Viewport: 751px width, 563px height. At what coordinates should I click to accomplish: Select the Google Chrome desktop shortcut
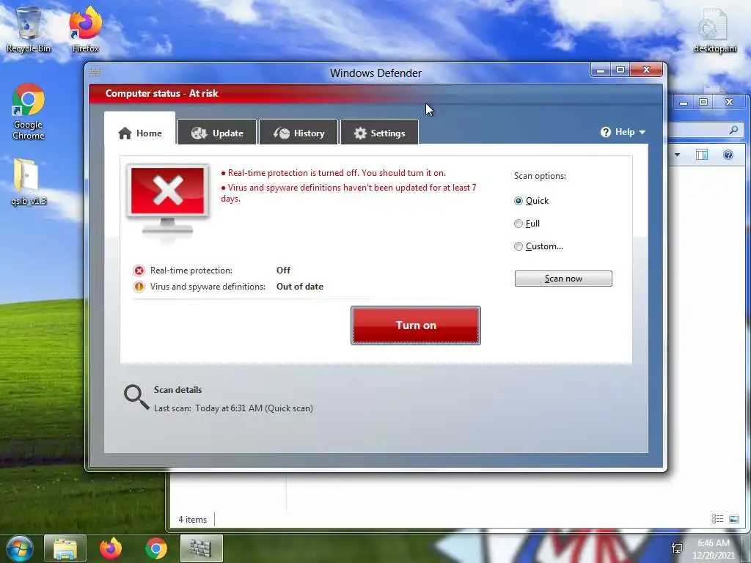[x=29, y=111]
